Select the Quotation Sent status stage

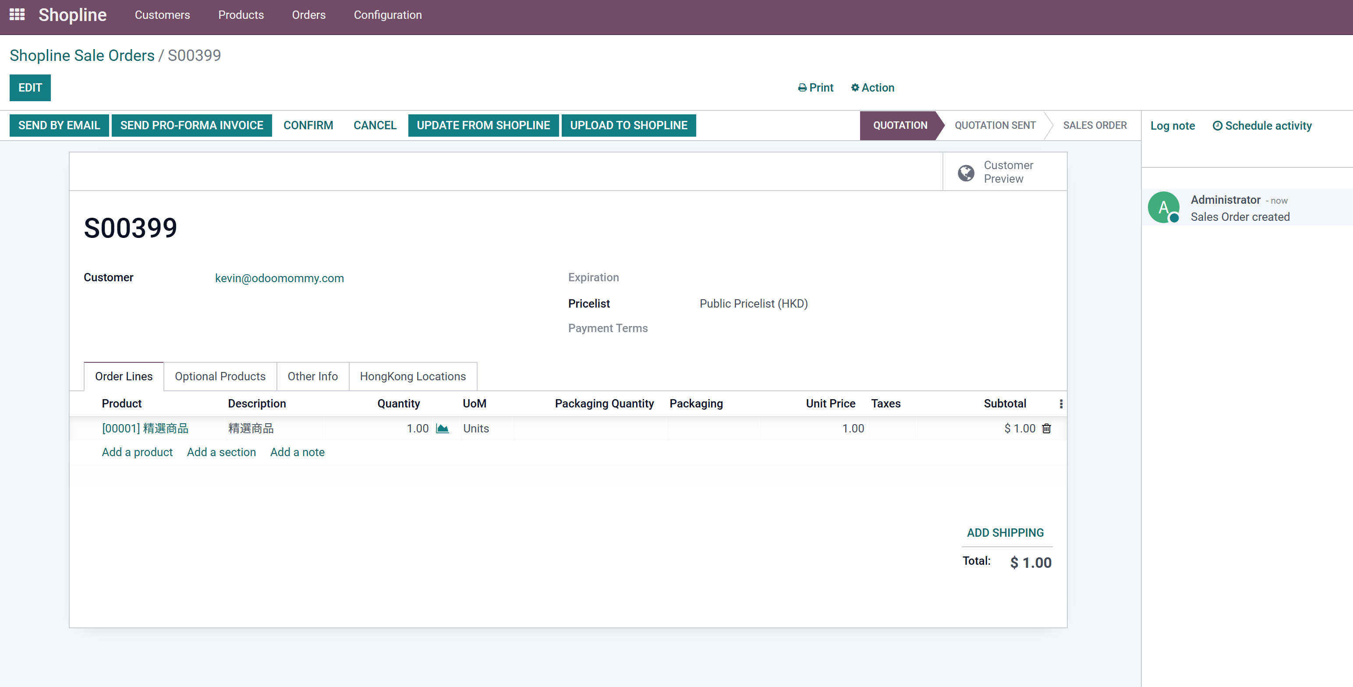pos(995,126)
